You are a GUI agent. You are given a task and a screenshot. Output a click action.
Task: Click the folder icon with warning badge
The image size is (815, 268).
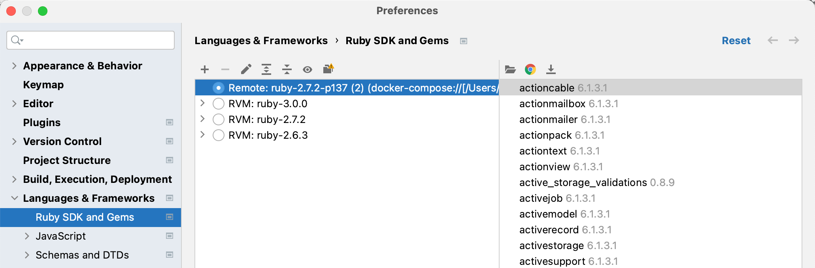pos(328,69)
